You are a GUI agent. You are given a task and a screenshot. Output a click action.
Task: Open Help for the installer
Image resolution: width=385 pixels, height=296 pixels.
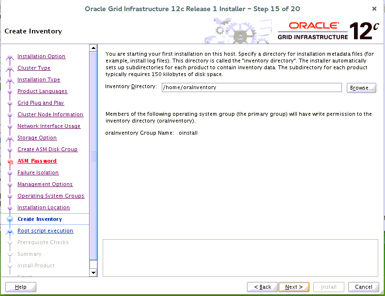[21, 287]
